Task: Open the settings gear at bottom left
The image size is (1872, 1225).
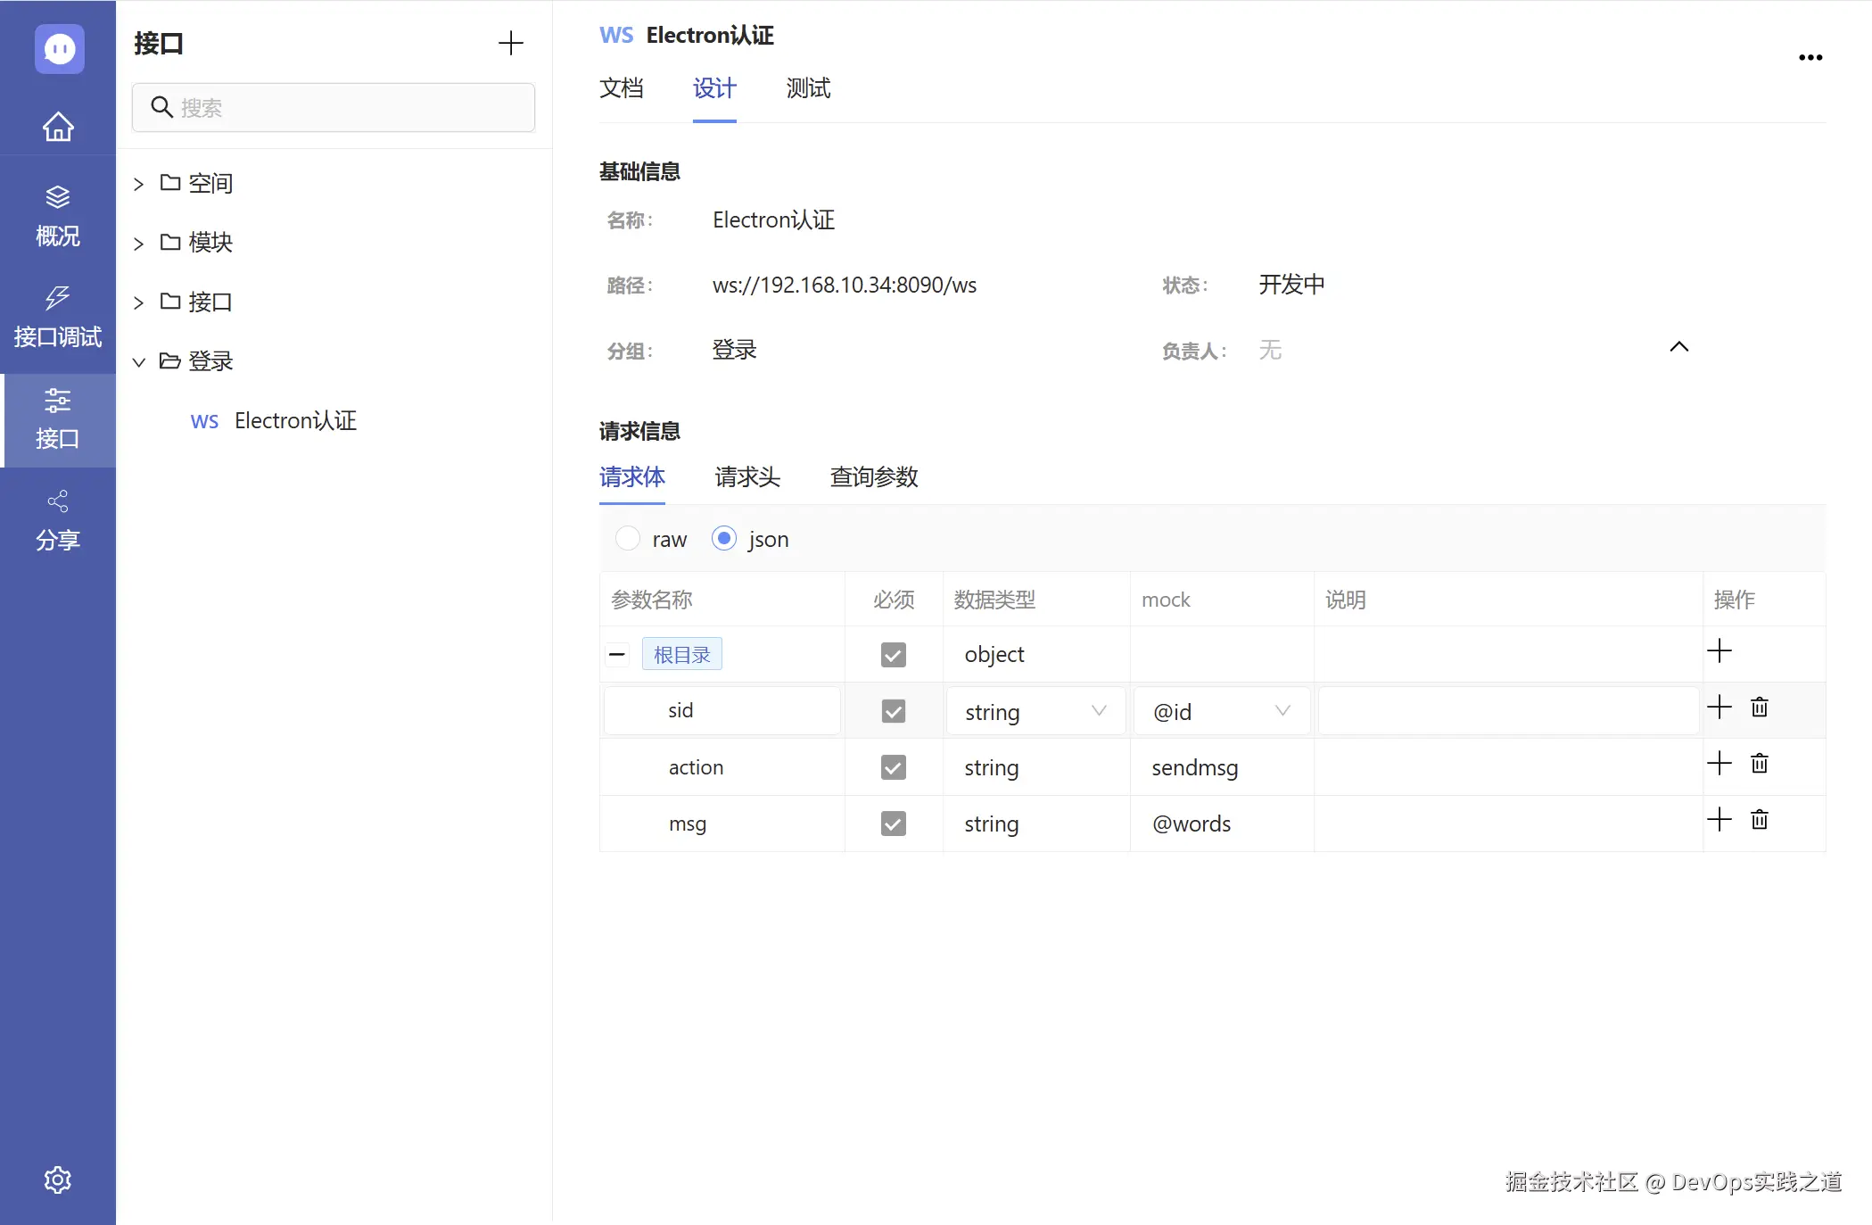Action: [57, 1179]
